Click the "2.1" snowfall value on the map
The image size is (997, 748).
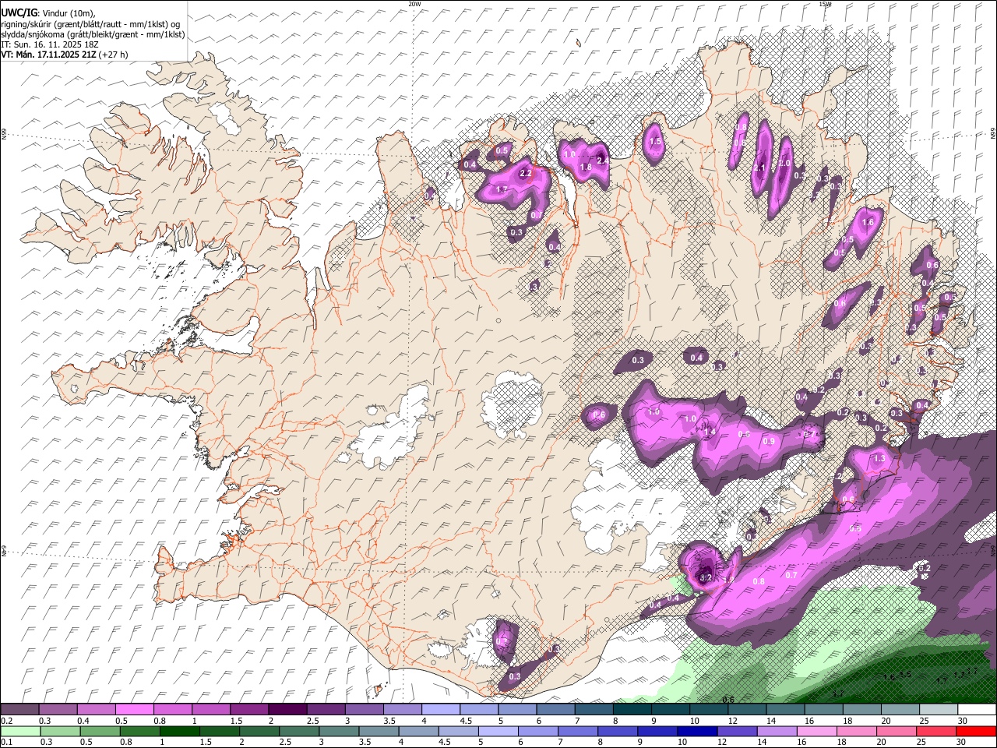coord(759,168)
